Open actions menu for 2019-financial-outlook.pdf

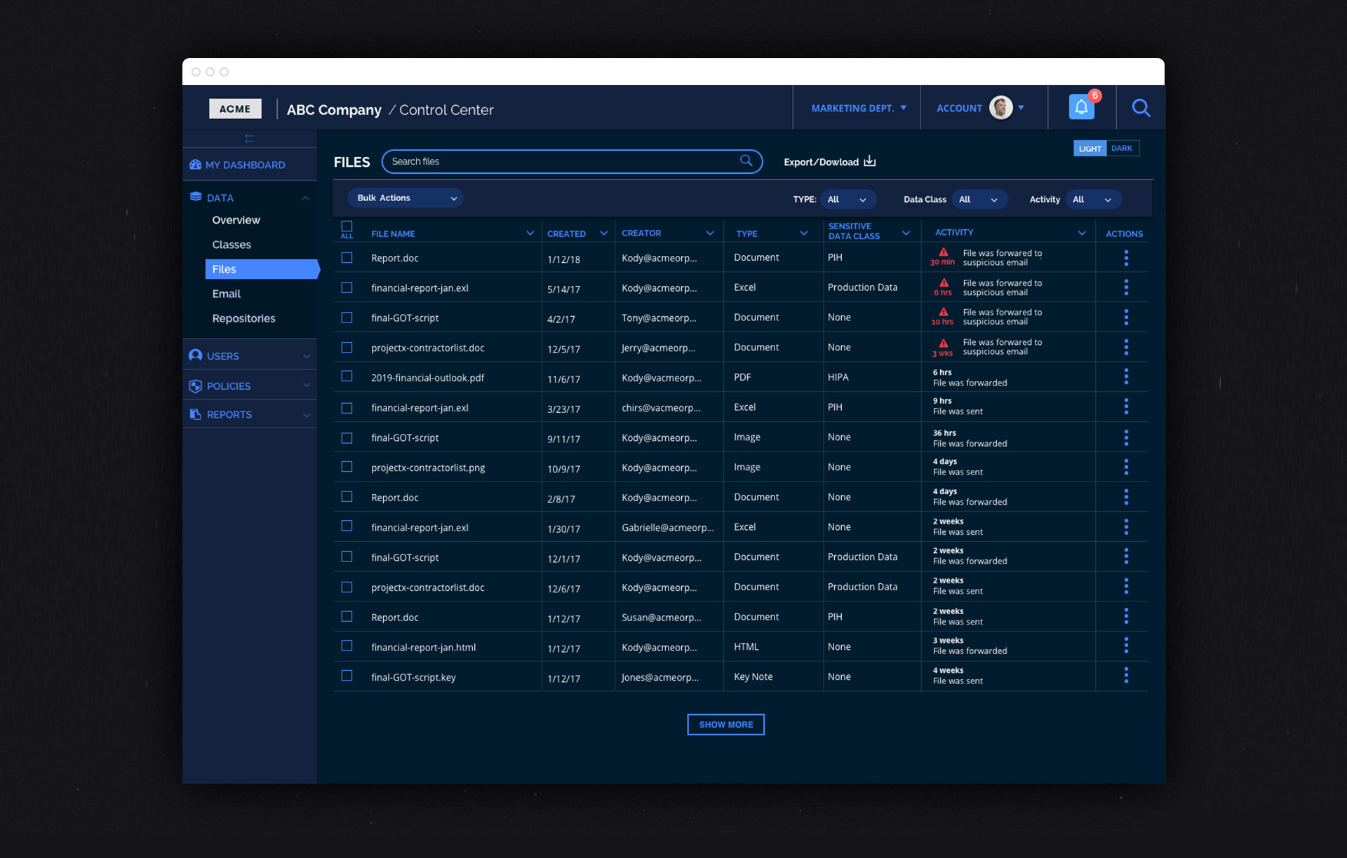point(1126,377)
